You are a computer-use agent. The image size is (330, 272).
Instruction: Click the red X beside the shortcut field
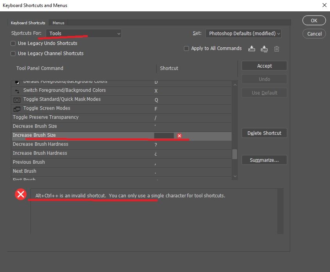(x=179, y=135)
